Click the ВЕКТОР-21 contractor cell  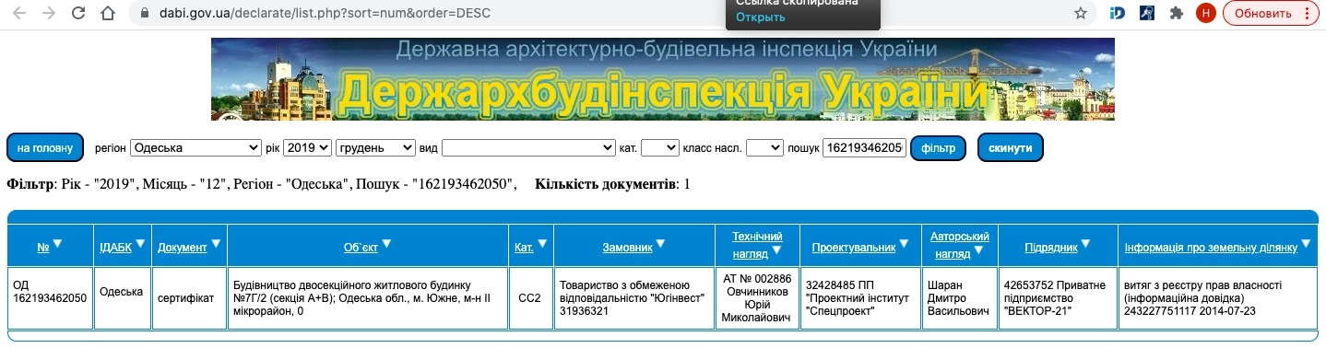tap(1058, 298)
